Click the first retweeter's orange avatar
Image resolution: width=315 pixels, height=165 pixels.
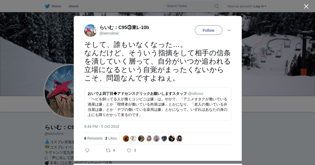(x=126, y=139)
